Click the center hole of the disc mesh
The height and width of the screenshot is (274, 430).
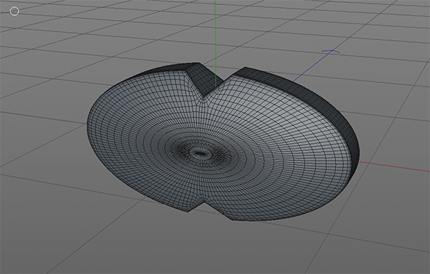[199, 154]
